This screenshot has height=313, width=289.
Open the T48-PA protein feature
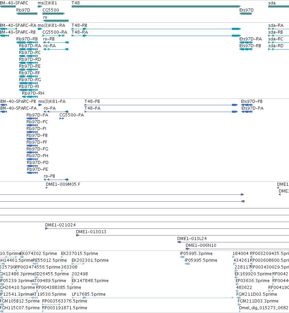(x=92, y=108)
